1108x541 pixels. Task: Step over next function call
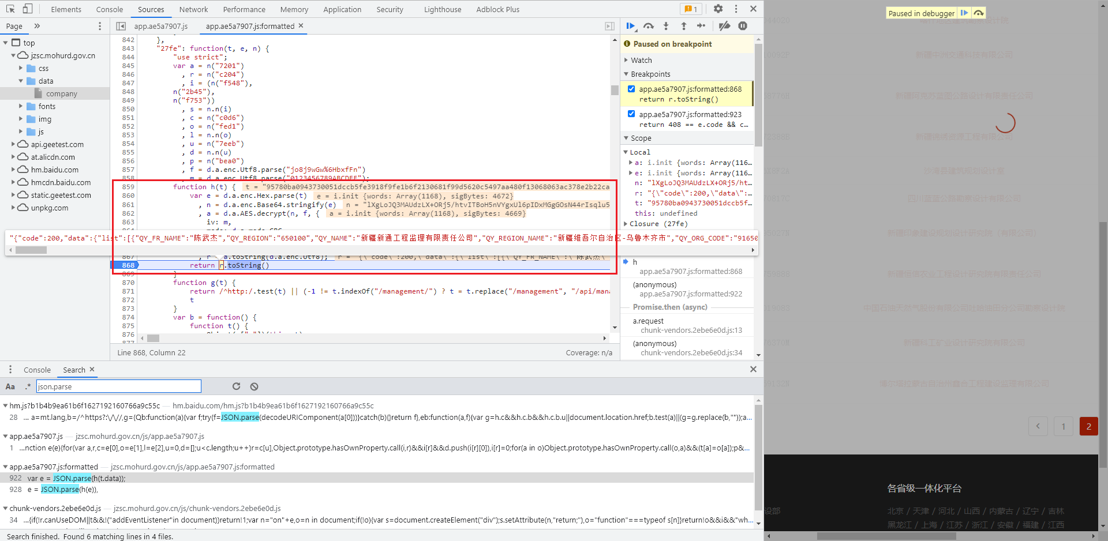pyautogui.click(x=649, y=26)
